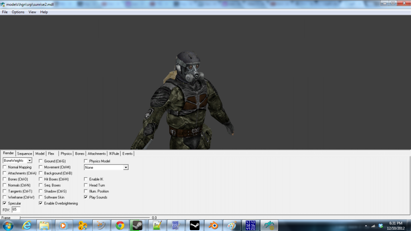Select the active model viewer taskbar icon
Viewport: 411px width, 231px height.
coord(269,225)
